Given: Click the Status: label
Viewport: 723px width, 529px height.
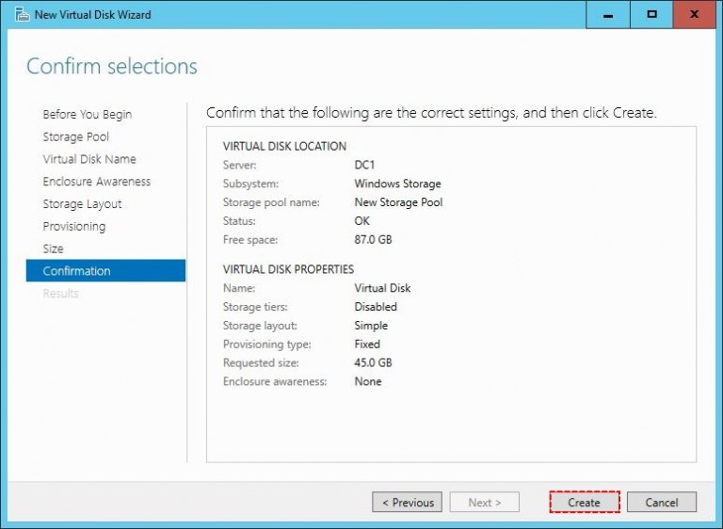Looking at the screenshot, I should point(239,221).
